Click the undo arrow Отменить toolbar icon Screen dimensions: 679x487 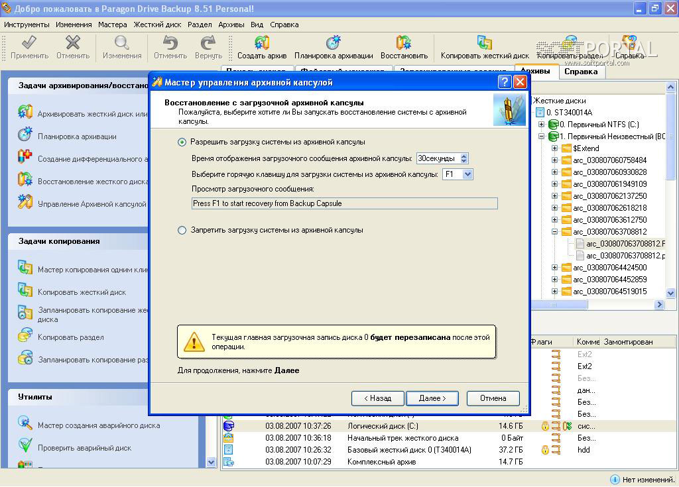point(170,43)
